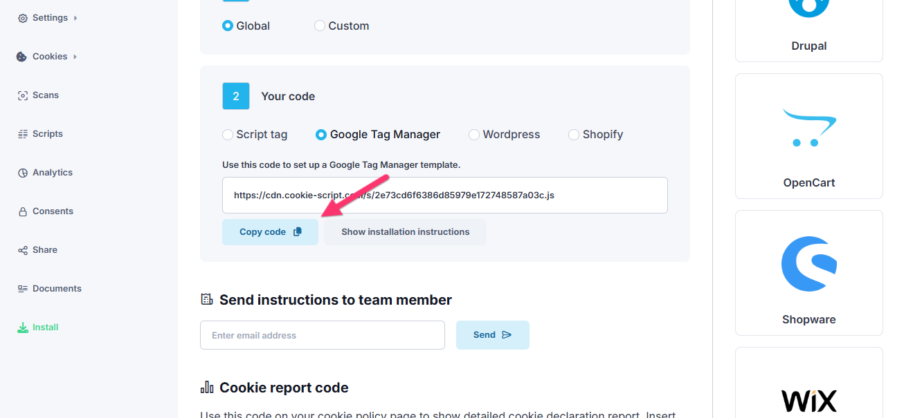
Task: Click the green Install download icon
Action: tap(23, 327)
